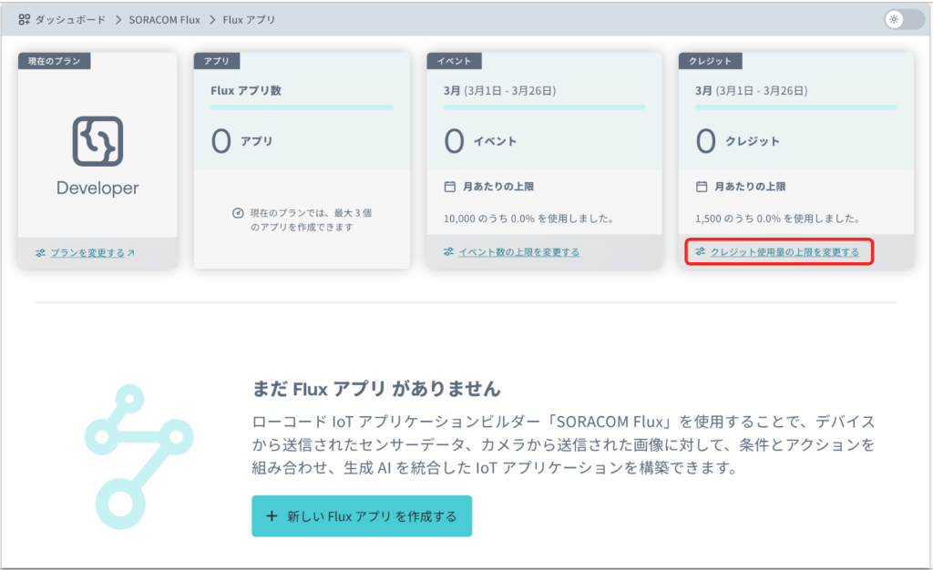Click the イベント card tag label

click(455, 61)
